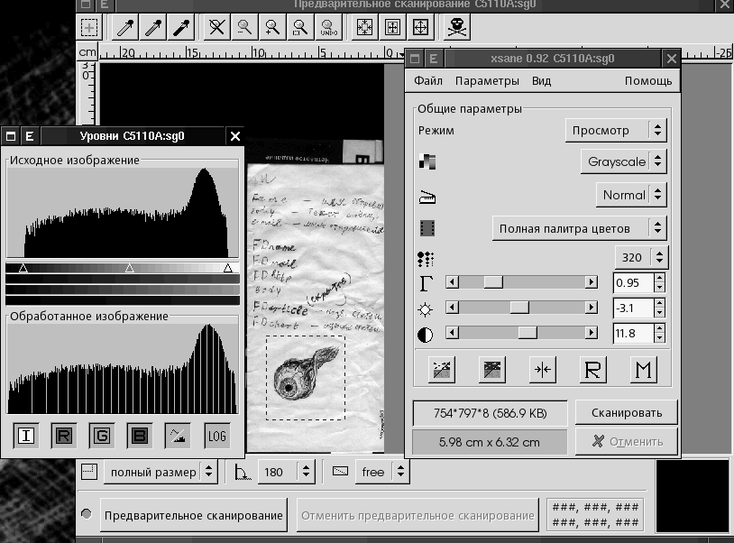Expand the Полная палитра цветов dropdown
The width and height of the screenshot is (734, 543).
pyautogui.click(x=580, y=228)
